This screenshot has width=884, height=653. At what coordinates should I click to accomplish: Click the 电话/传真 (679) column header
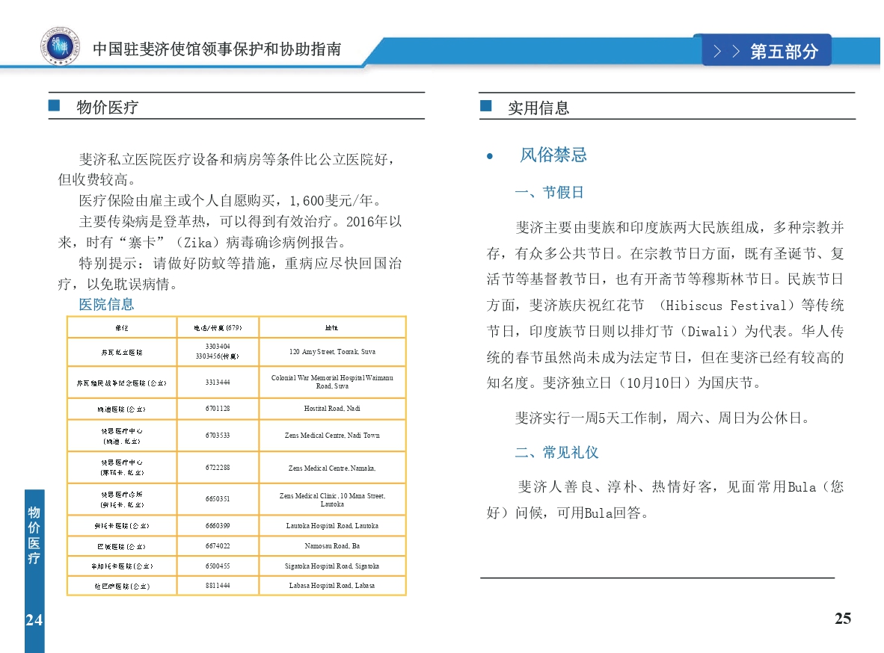pyautogui.click(x=218, y=328)
